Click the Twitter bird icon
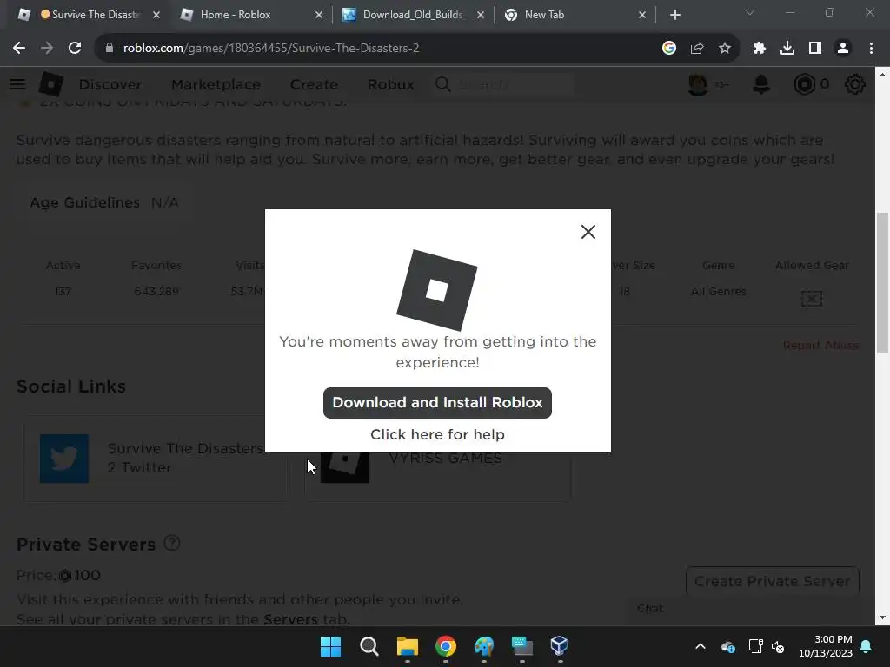 click(x=64, y=459)
